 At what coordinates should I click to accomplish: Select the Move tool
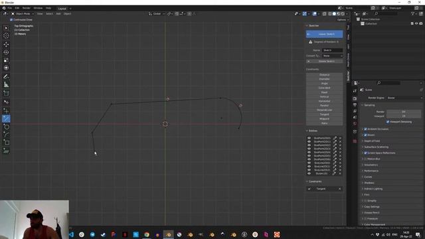tap(6, 44)
